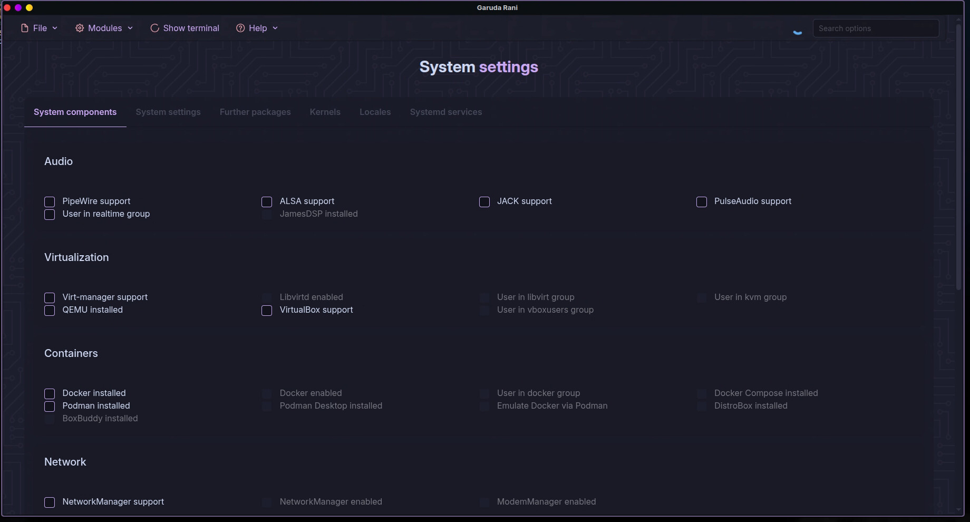Click User in vboxusers group checkbox
The height and width of the screenshot is (522, 970).
484,311
